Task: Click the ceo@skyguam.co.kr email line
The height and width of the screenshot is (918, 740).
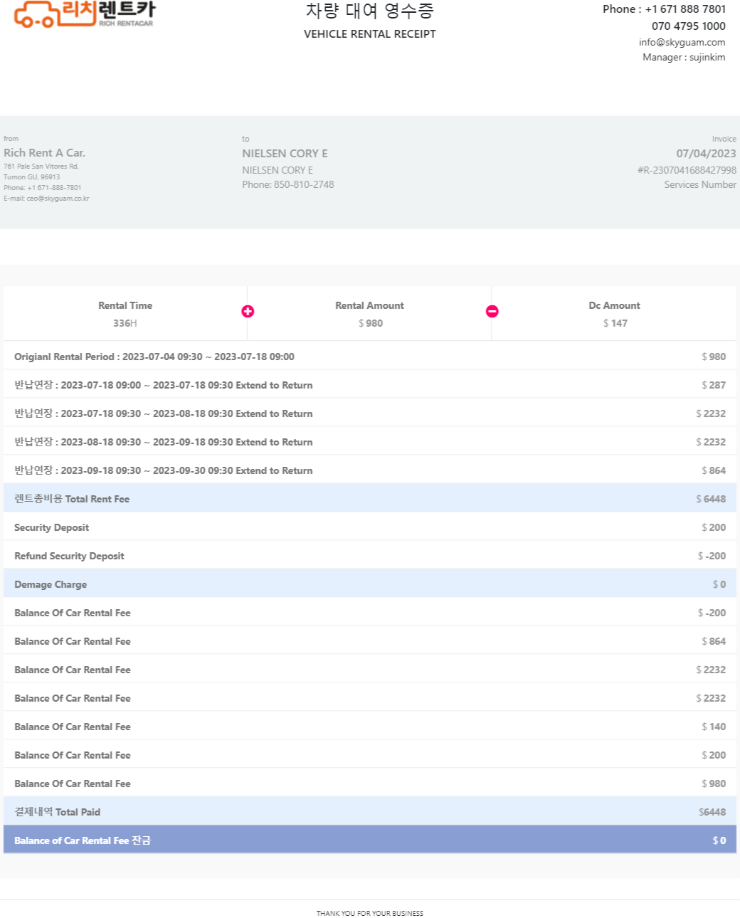Action: point(46,199)
